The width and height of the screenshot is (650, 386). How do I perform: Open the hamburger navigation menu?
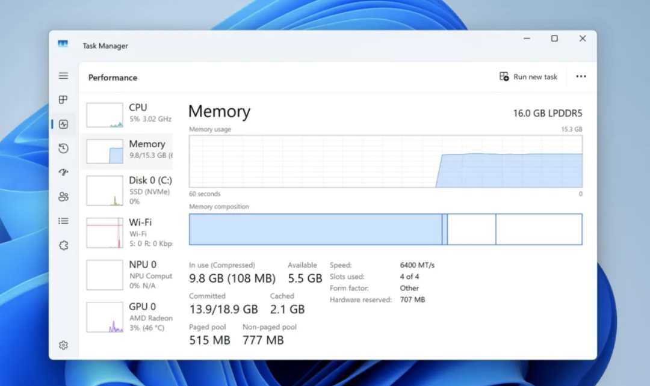click(x=63, y=76)
